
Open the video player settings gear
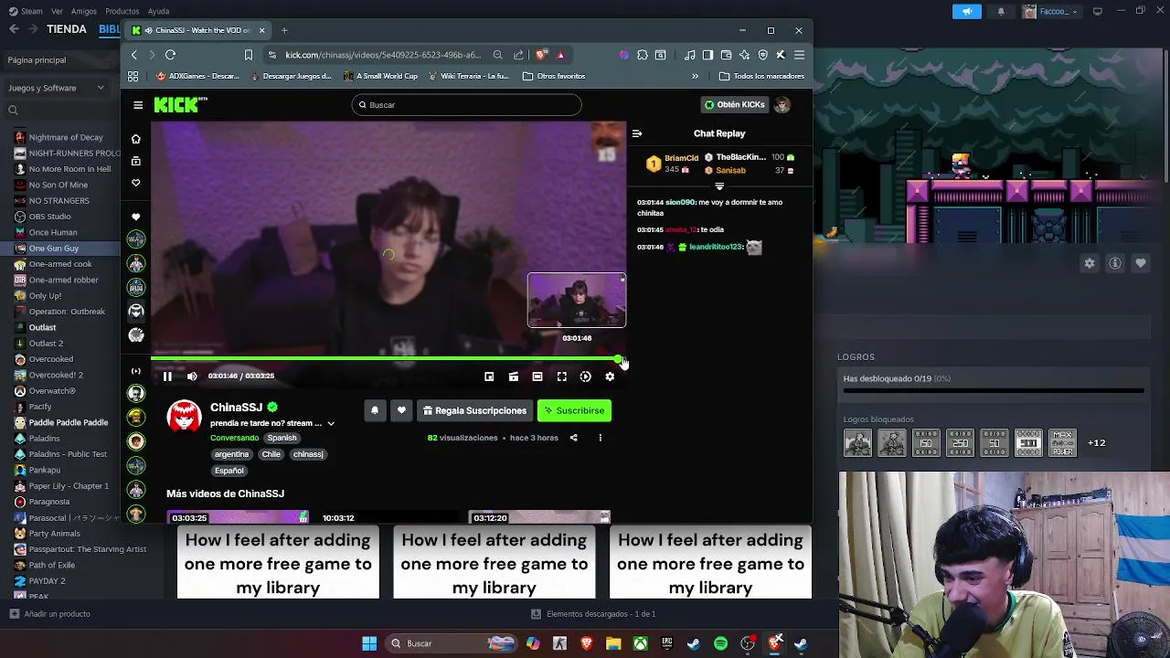[x=610, y=377]
